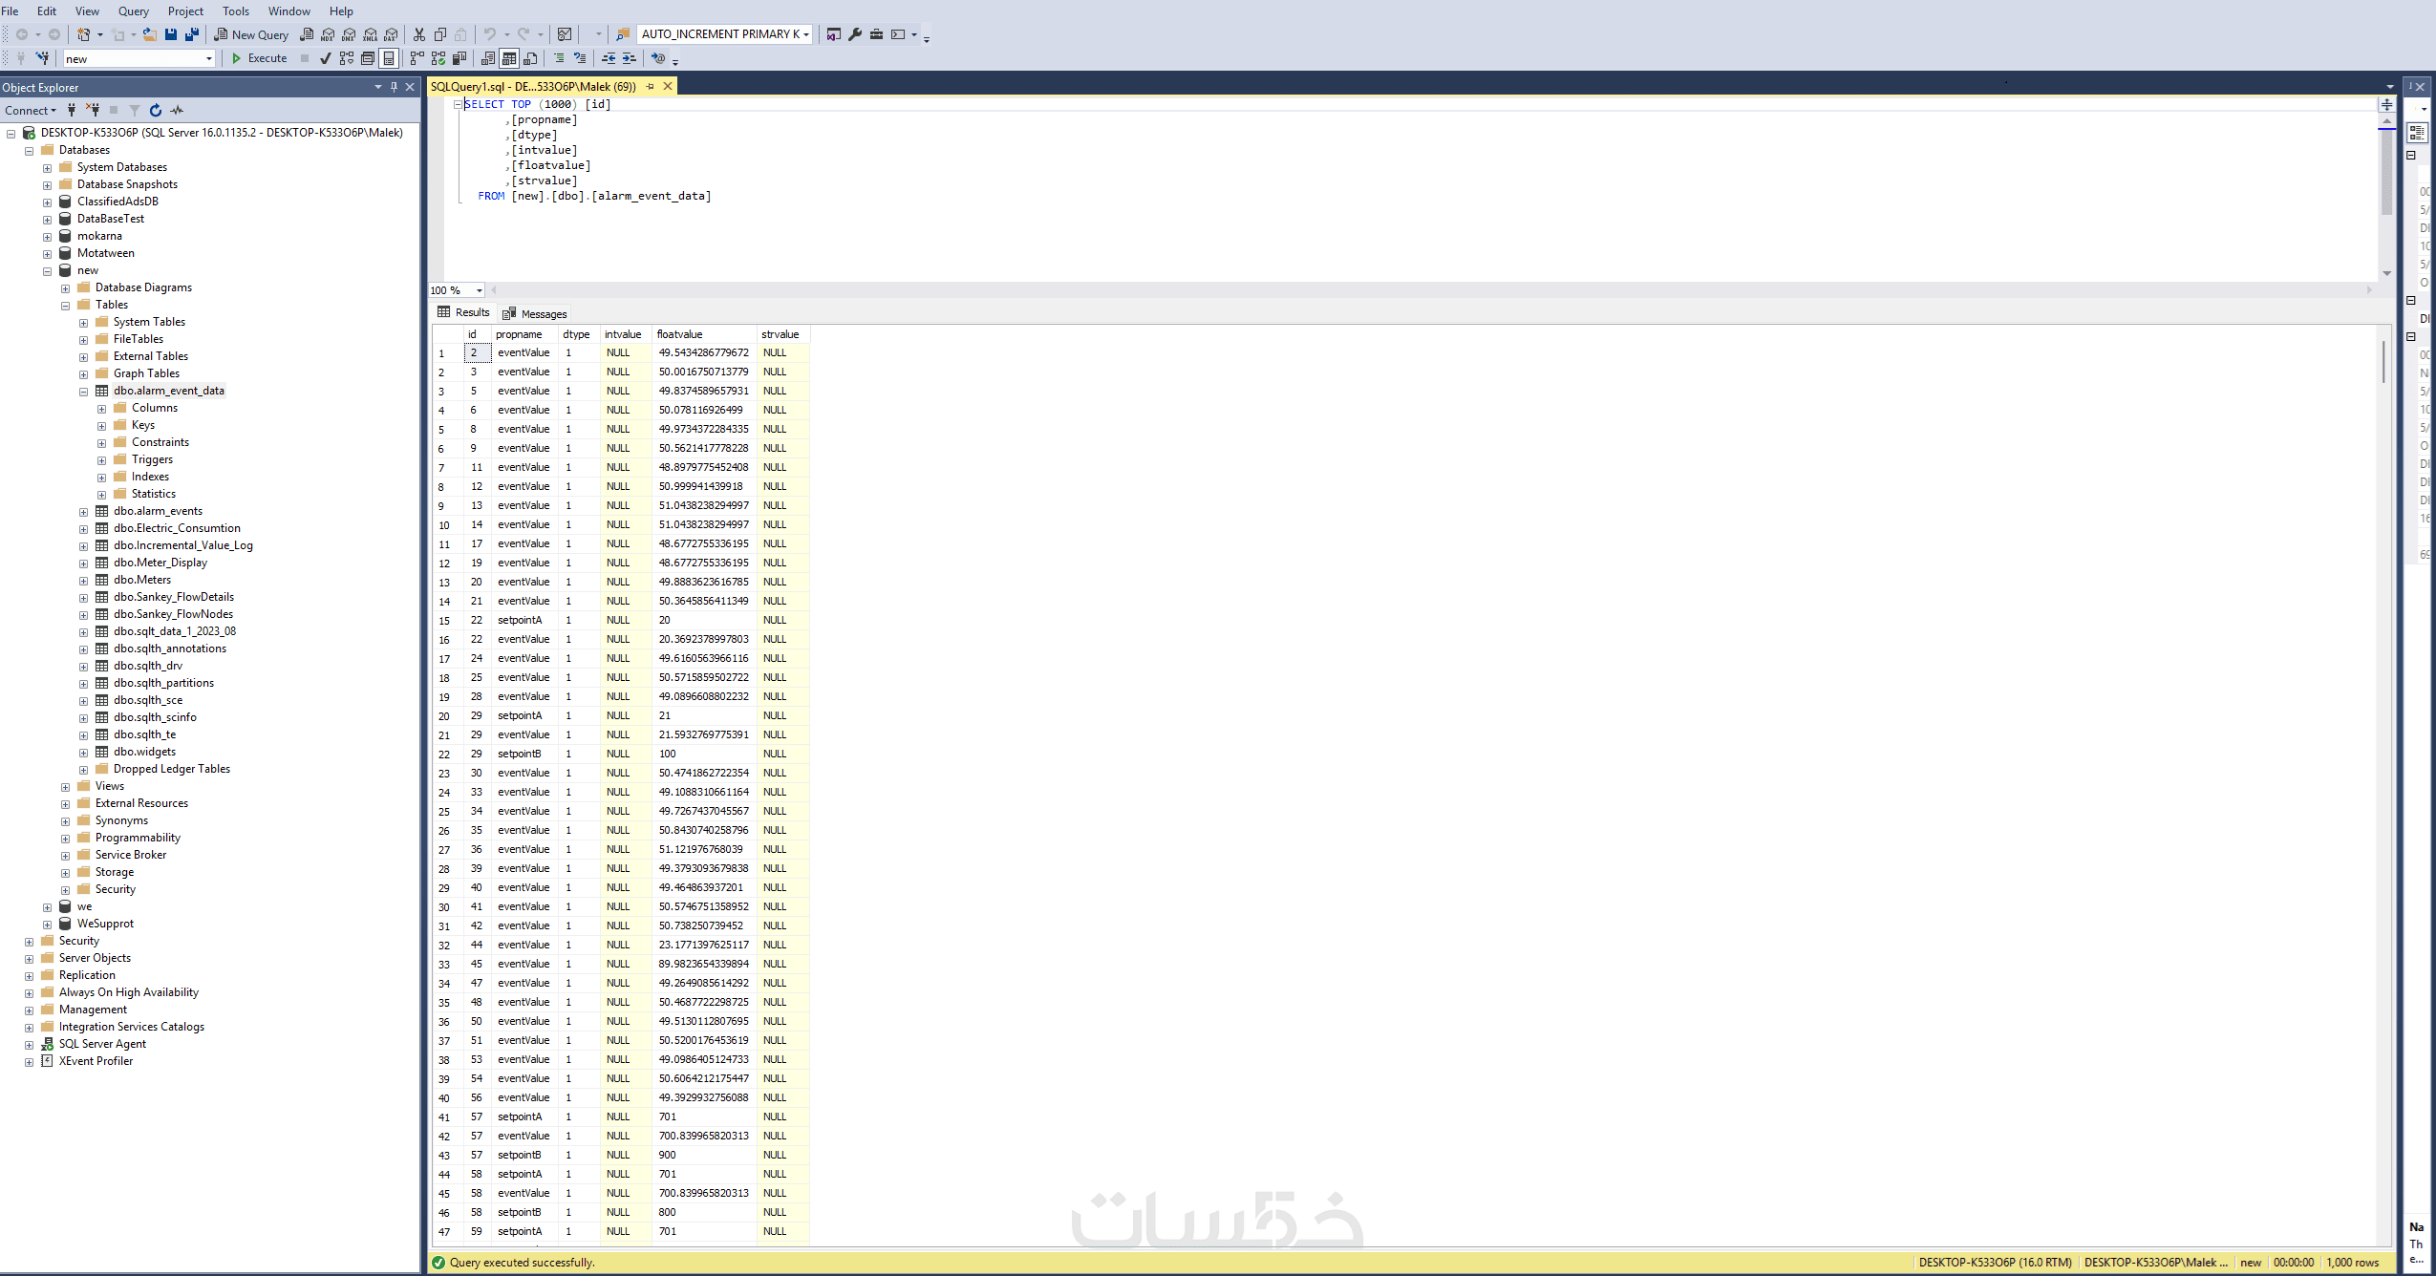Click the Properties wrench icon

(855, 34)
